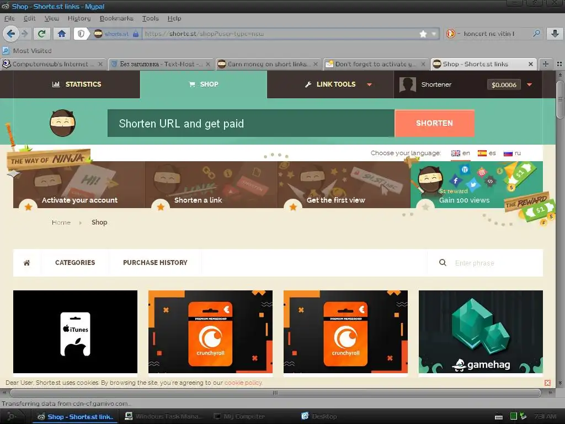Click the Desktop taskbar item
The image size is (565, 424).
pos(319,416)
